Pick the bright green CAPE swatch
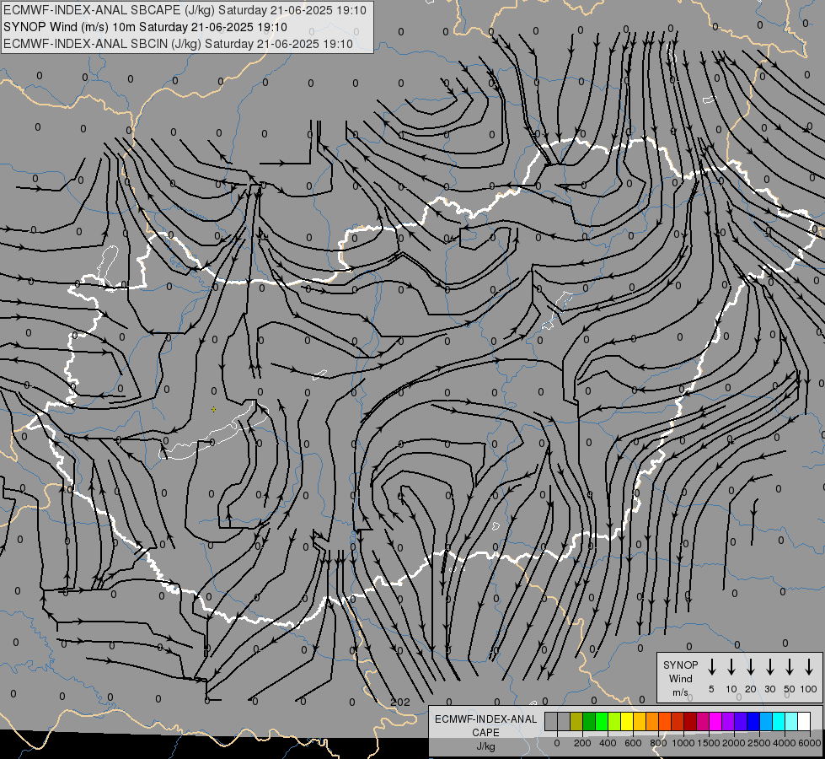 [x=602, y=722]
